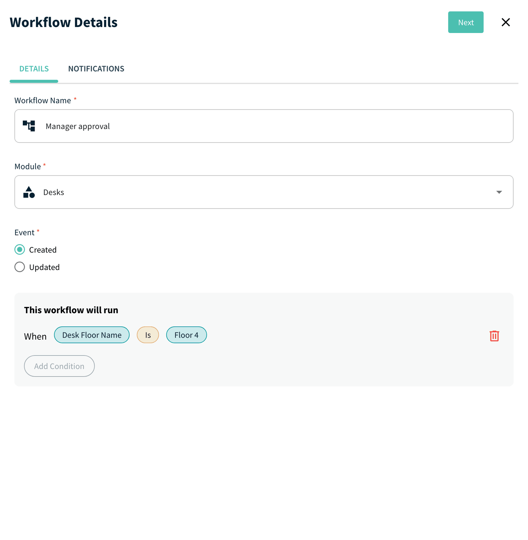Viewport: 528px width, 540px height.
Task: Delete the condition with trash icon
Action: (x=494, y=336)
